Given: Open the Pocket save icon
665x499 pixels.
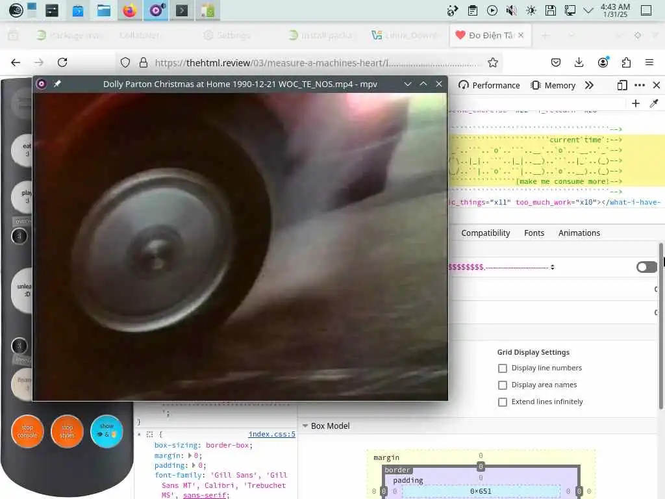Looking at the screenshot, I should click(556, 63).
